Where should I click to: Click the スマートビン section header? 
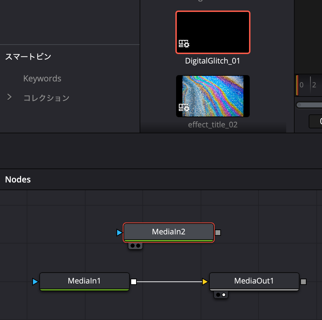click(28, 56)
